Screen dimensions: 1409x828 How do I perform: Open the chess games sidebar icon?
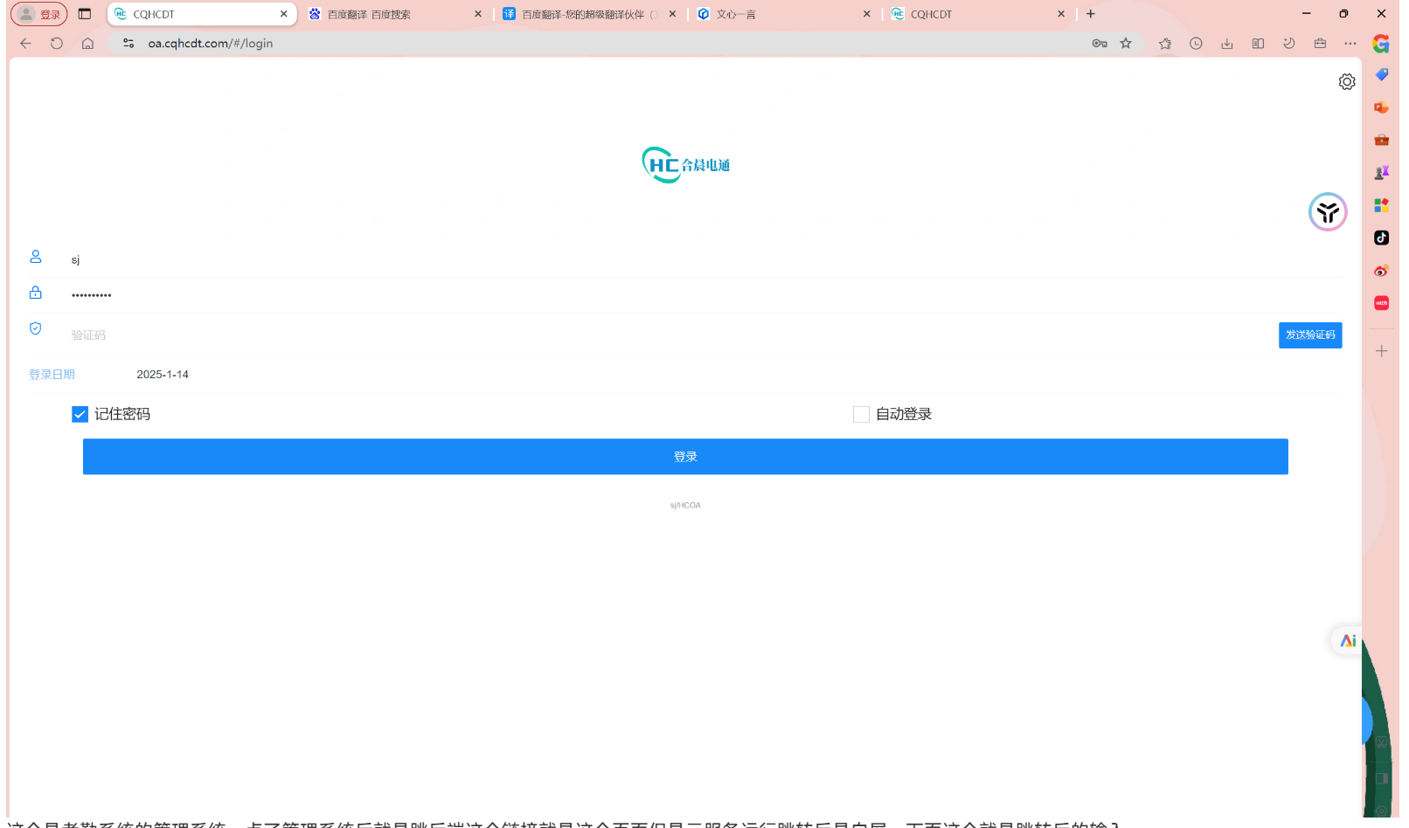click(x=1381, y=173)
